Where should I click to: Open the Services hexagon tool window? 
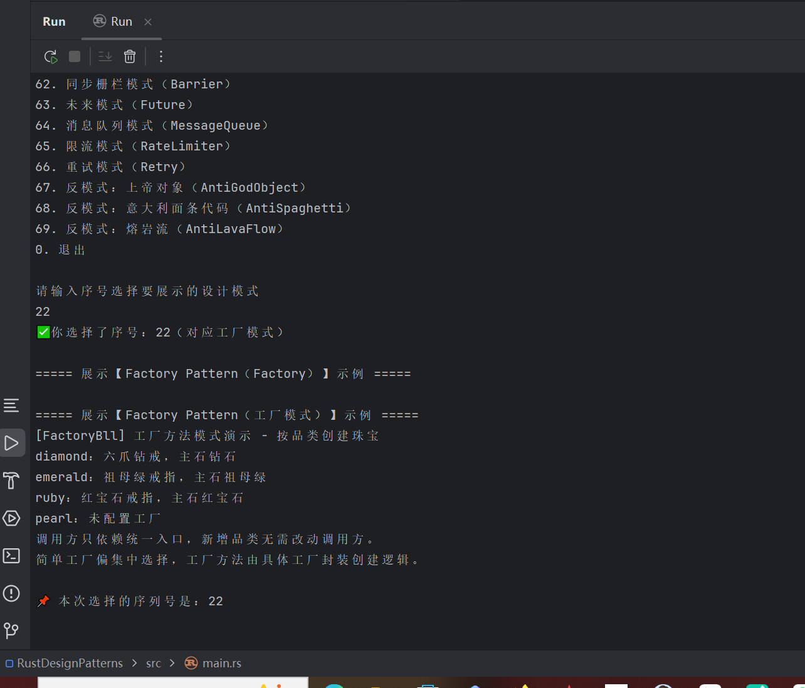point(11,518)
